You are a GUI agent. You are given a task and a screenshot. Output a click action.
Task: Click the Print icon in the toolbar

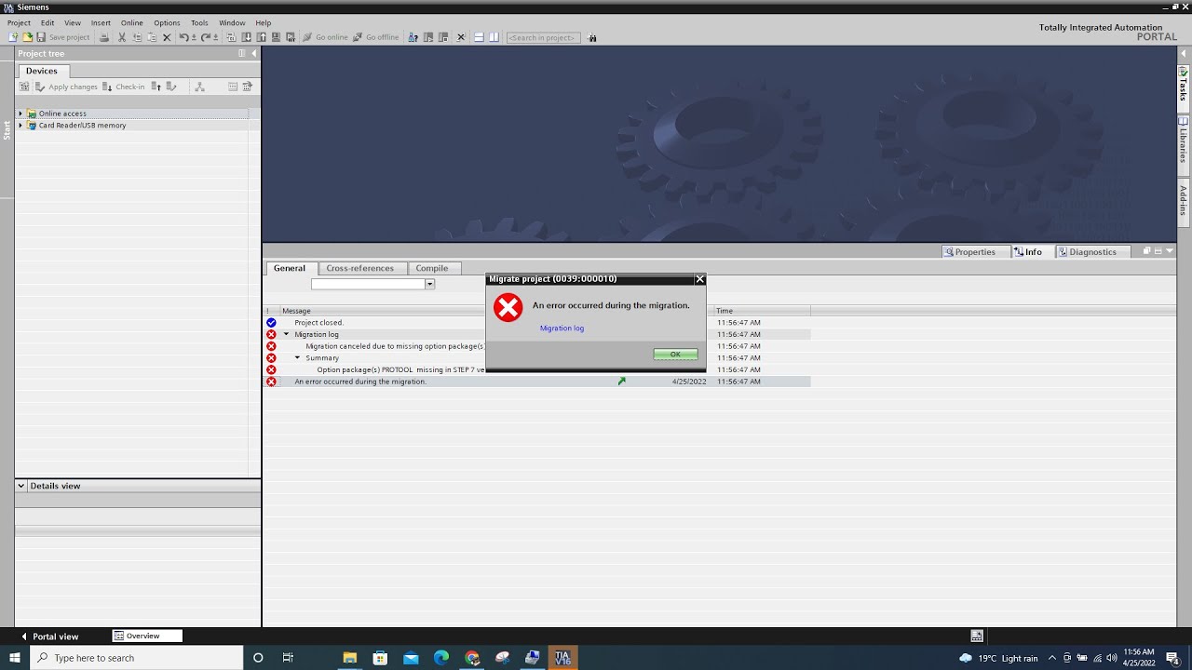point(104,37)
